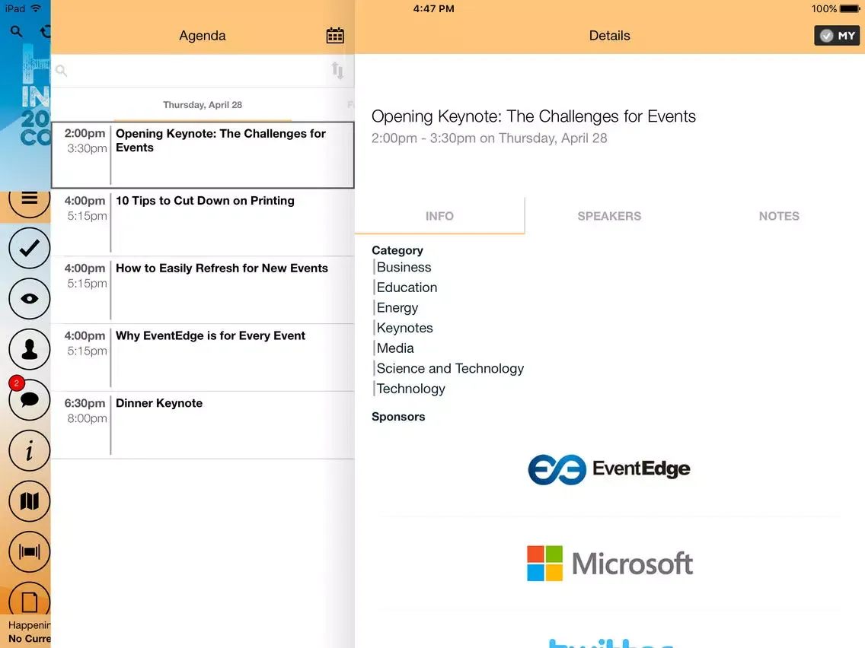865x648 pixels.
Task: Open the info icon in sidebar
Action: pos(29,451)
